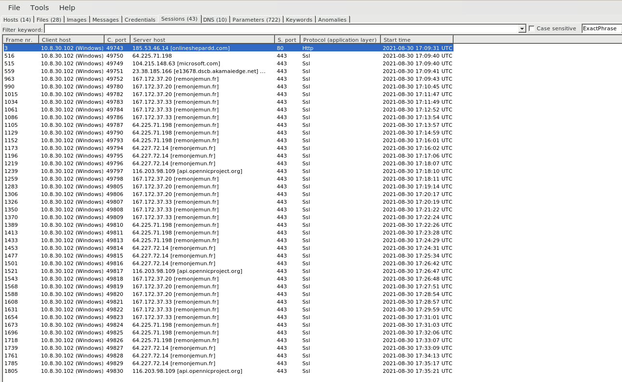Select frame 963 session row
The image size is (622, 382).
(228, 79)
